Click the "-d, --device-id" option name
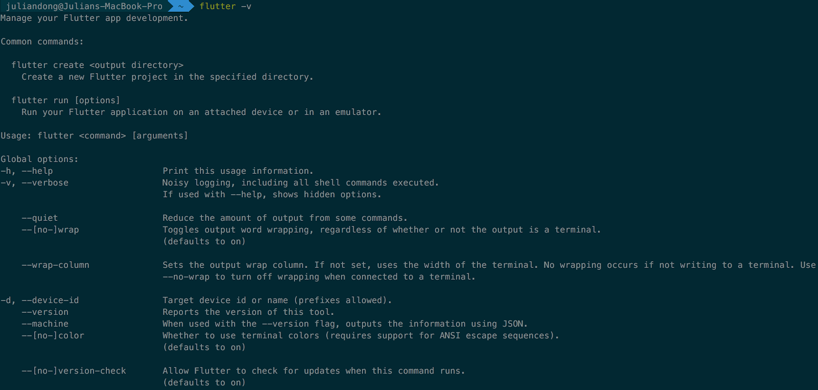The width and height of the screenshot is (818, 390). [39, 300]
